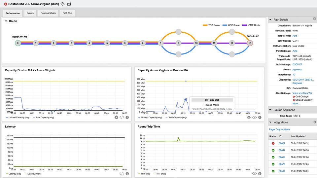
Task: Click the unnumbered UDP hop node below node 12
Action: [232, 54]
